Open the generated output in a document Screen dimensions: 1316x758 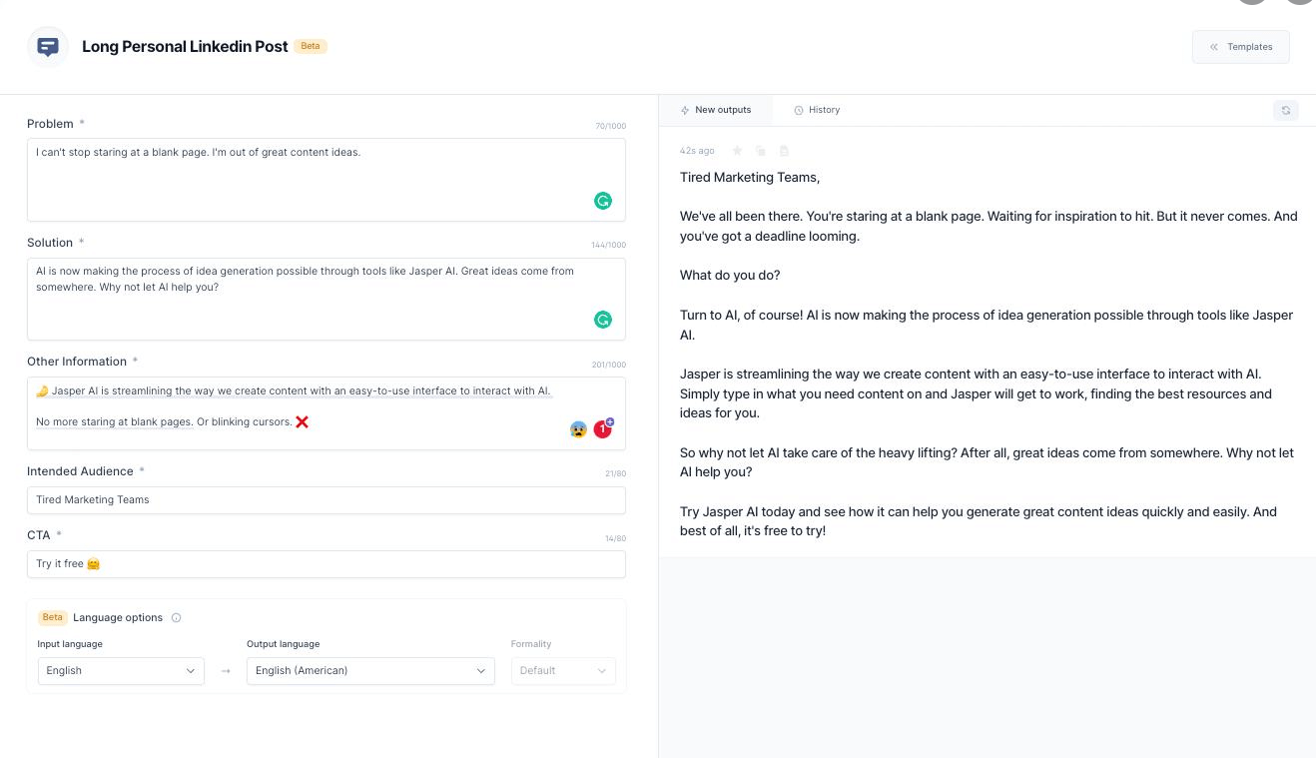pos(784,151)
